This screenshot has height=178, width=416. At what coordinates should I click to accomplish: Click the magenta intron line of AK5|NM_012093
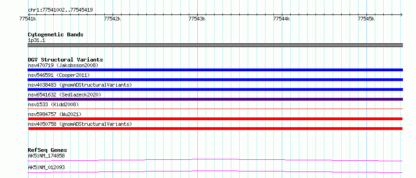click(x=215, y=171)
